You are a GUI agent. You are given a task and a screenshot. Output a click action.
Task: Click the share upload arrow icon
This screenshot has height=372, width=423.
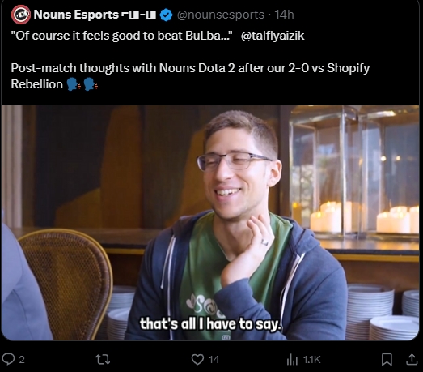tap(412, 360)
